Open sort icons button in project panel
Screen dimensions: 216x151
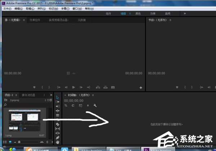coord(47,142)
